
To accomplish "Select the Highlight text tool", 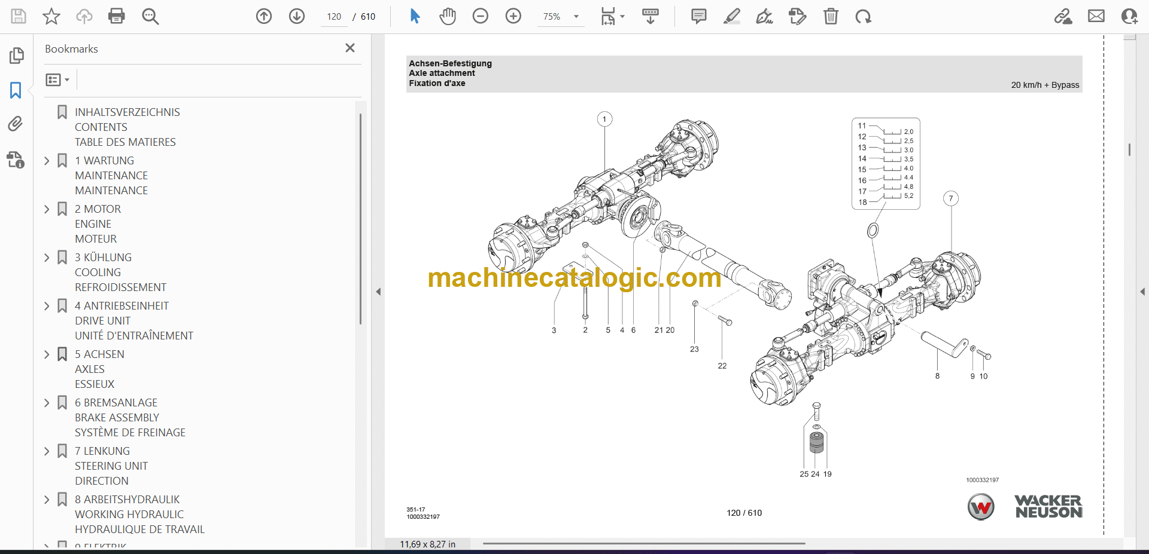I will [x=731, y=16].
